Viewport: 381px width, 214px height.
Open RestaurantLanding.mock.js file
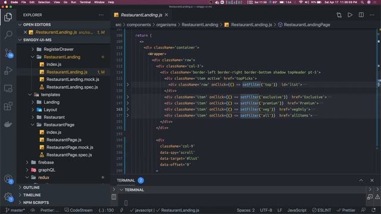click(x=73, y=79)
